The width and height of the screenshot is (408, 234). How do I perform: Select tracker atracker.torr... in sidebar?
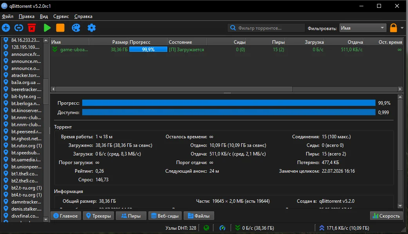pyautogui.click(x=22, y=75)
